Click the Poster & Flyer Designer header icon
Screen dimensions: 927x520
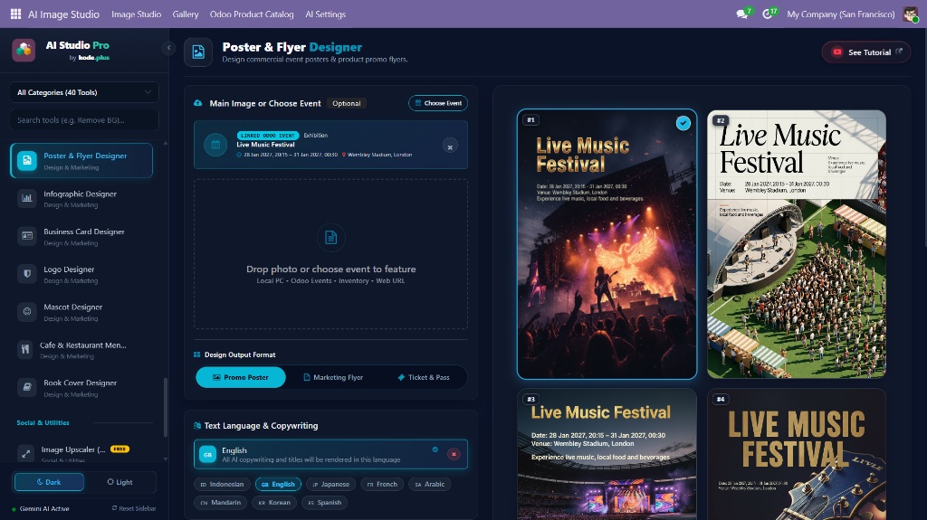pos(198,52)
